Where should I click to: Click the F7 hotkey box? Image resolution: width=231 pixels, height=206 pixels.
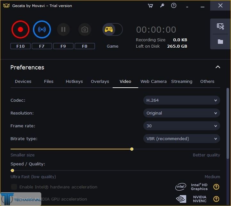42,46
